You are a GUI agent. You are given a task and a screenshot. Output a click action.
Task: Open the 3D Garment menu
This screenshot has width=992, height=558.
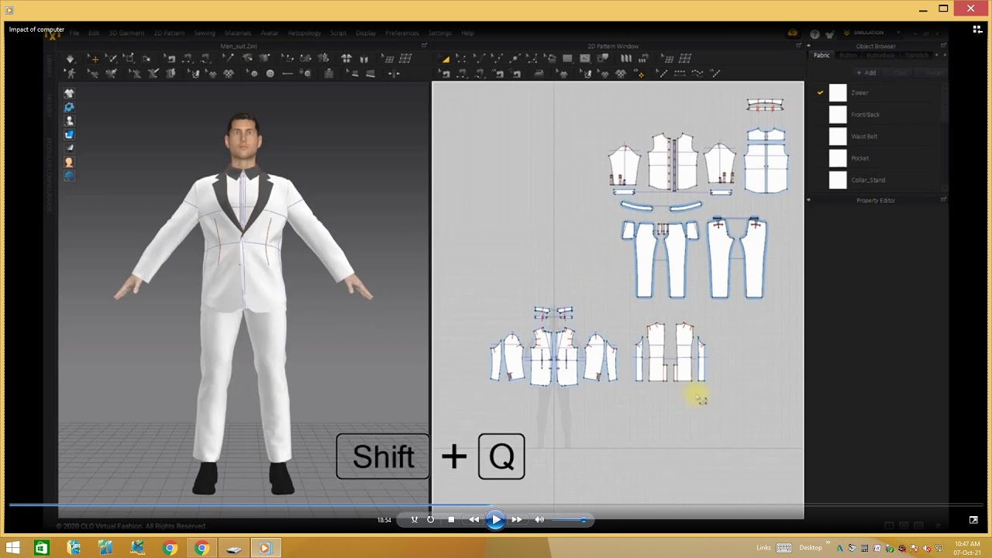(x=126, y=33)
